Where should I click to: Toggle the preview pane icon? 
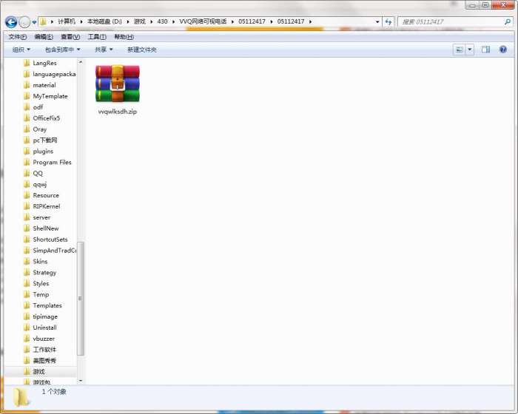485,50
